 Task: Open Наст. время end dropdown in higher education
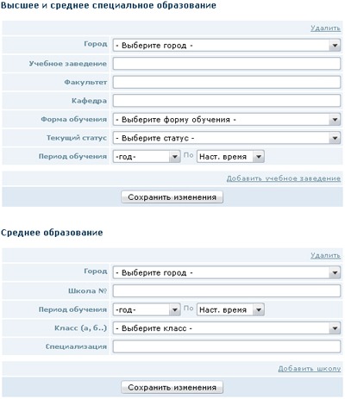[230, 157]
